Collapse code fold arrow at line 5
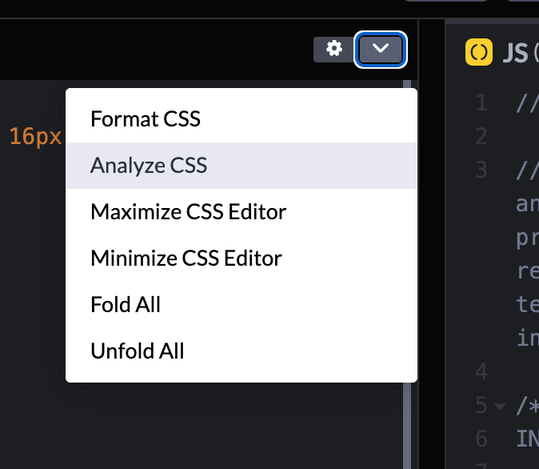The width and height of the screenshot is (539, 469). [x=501, y=406]
